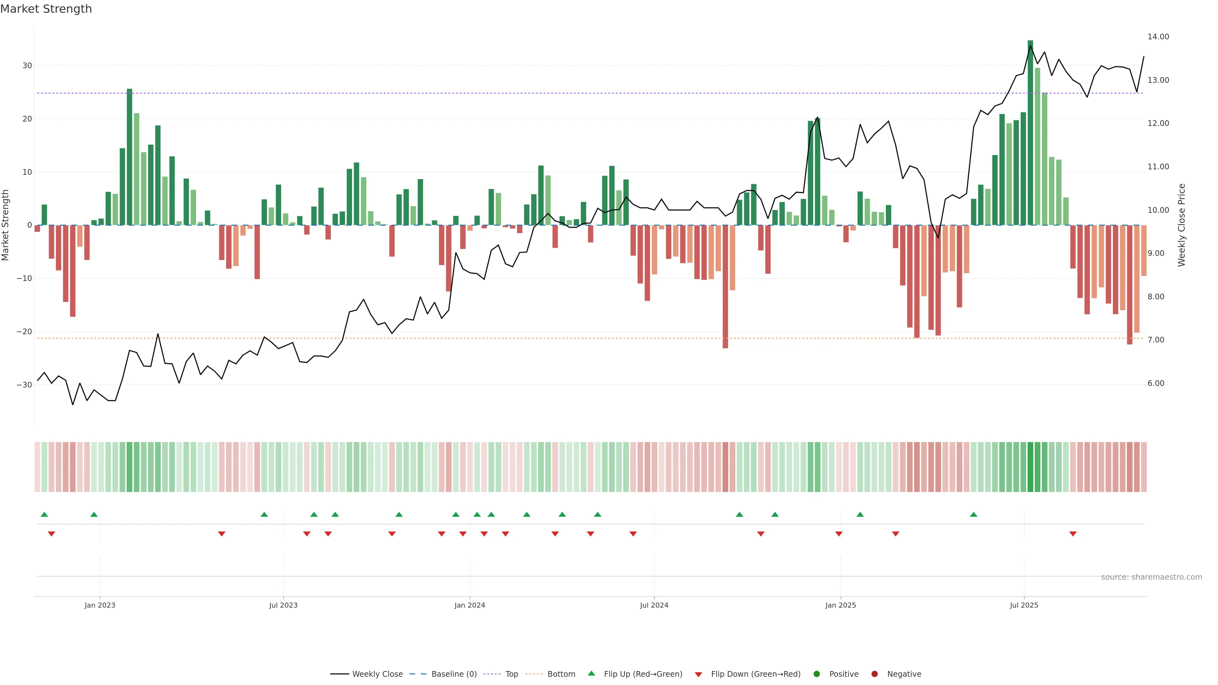Viewport: 1218px width, 685px height.
Task: Click the darkest green heatmap strip cell
Action: point(1030,467)
